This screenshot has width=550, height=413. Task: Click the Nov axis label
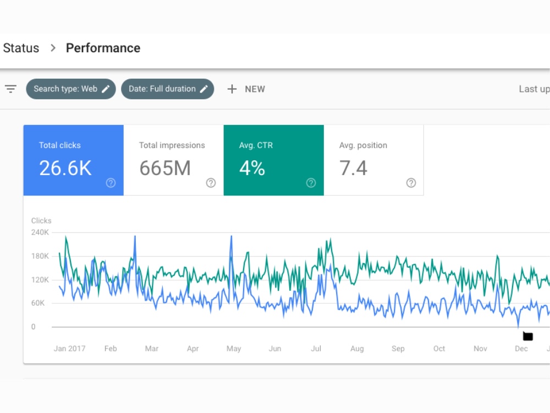(480, 349)
